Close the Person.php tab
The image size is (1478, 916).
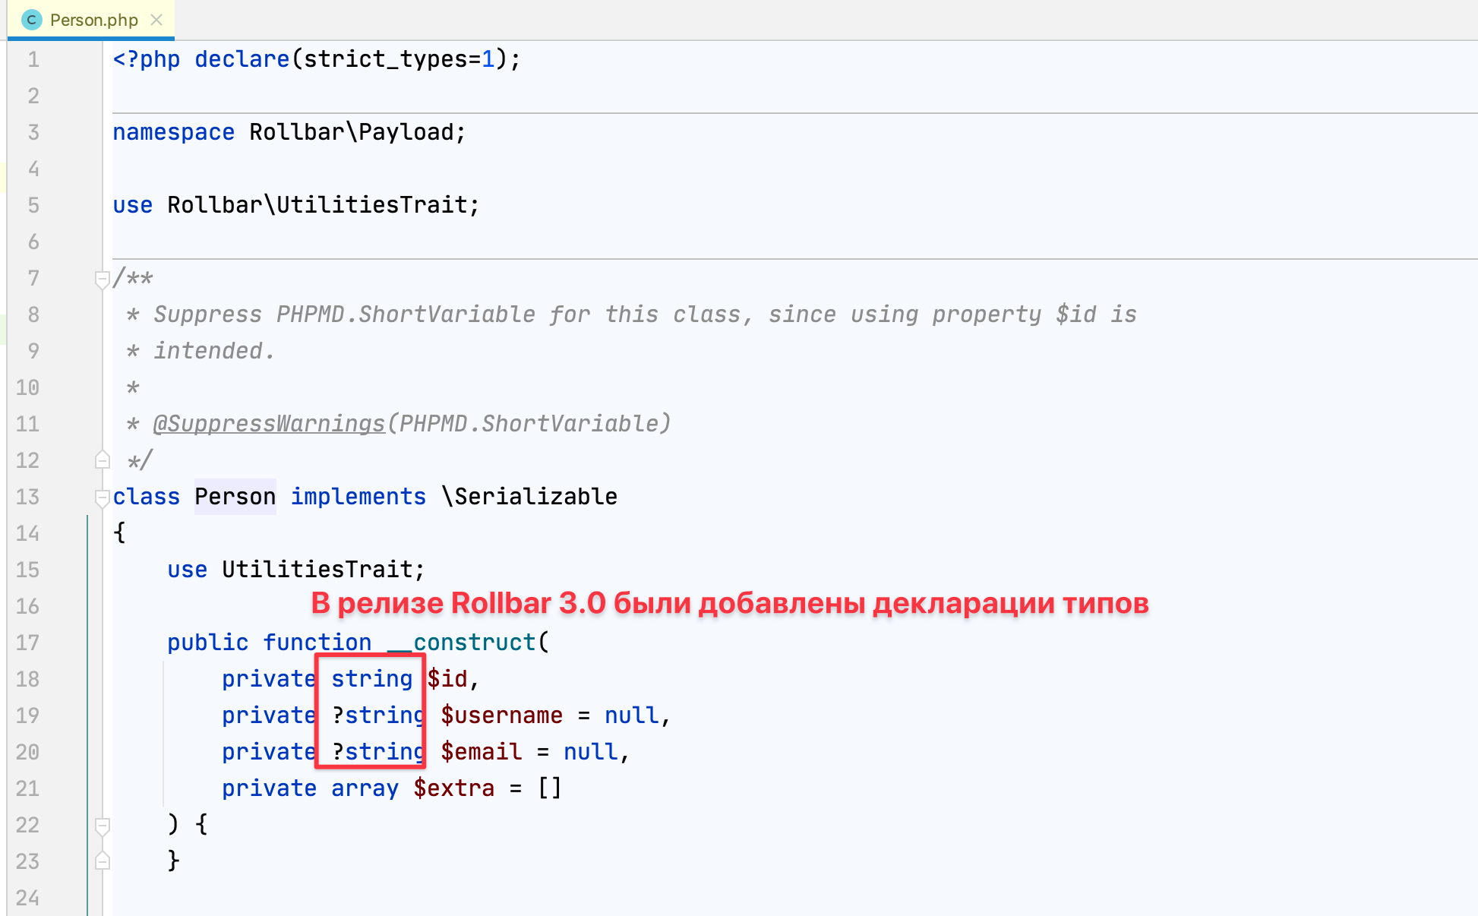tap(156, 20)
